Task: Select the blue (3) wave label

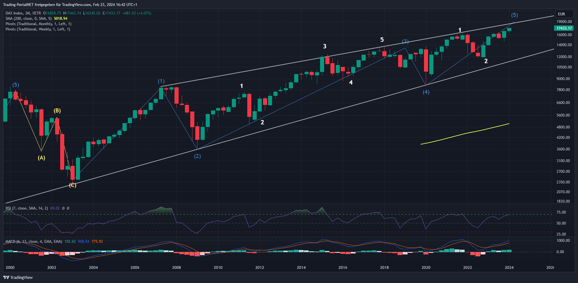Action: 405,41
